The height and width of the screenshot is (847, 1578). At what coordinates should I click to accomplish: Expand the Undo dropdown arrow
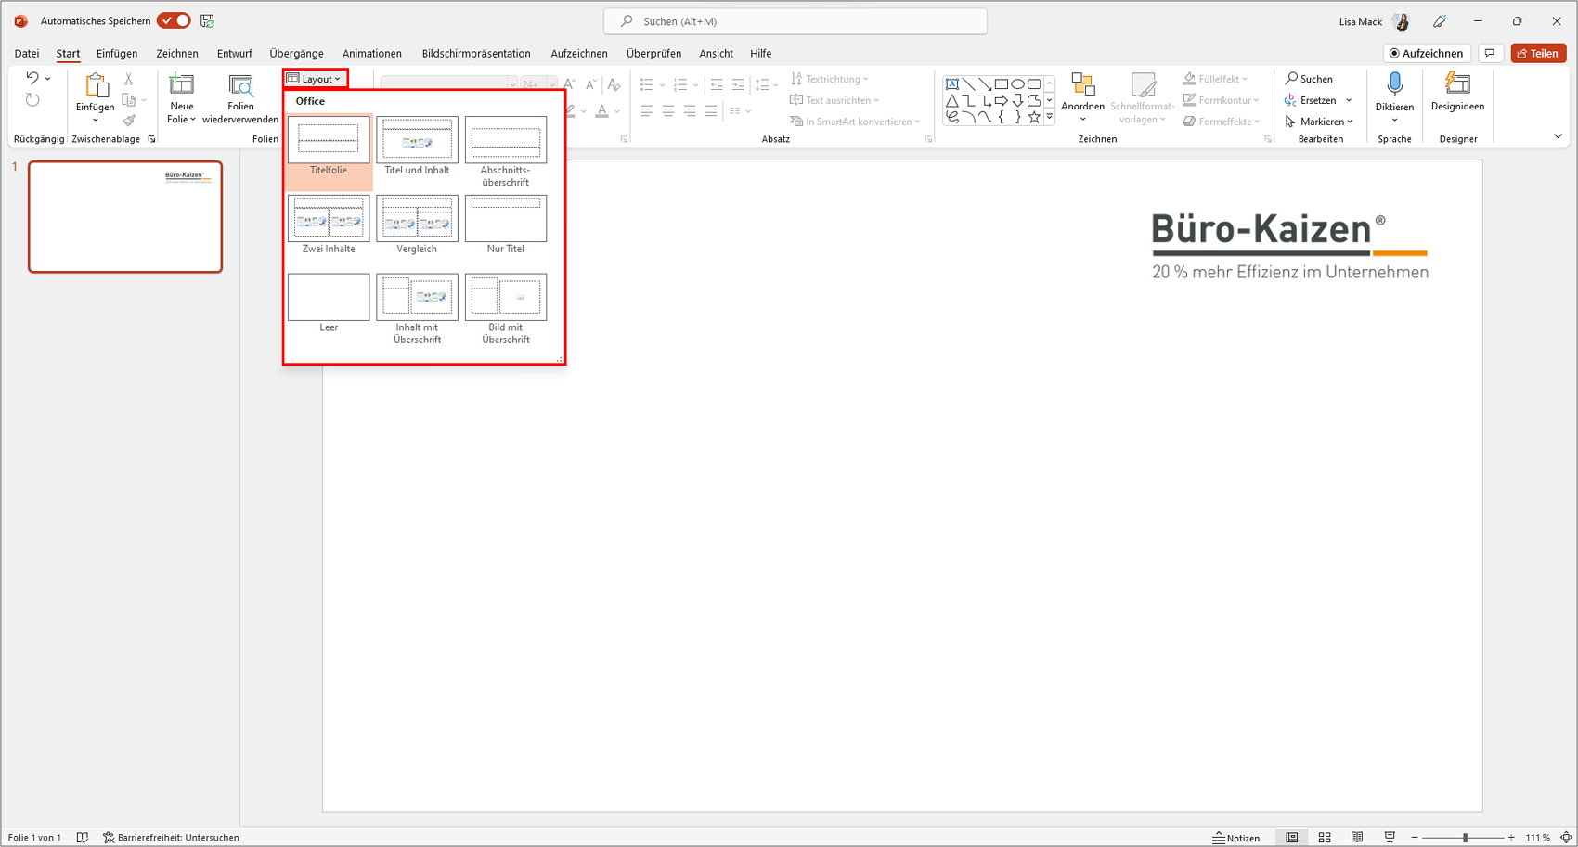pos(48,79)
